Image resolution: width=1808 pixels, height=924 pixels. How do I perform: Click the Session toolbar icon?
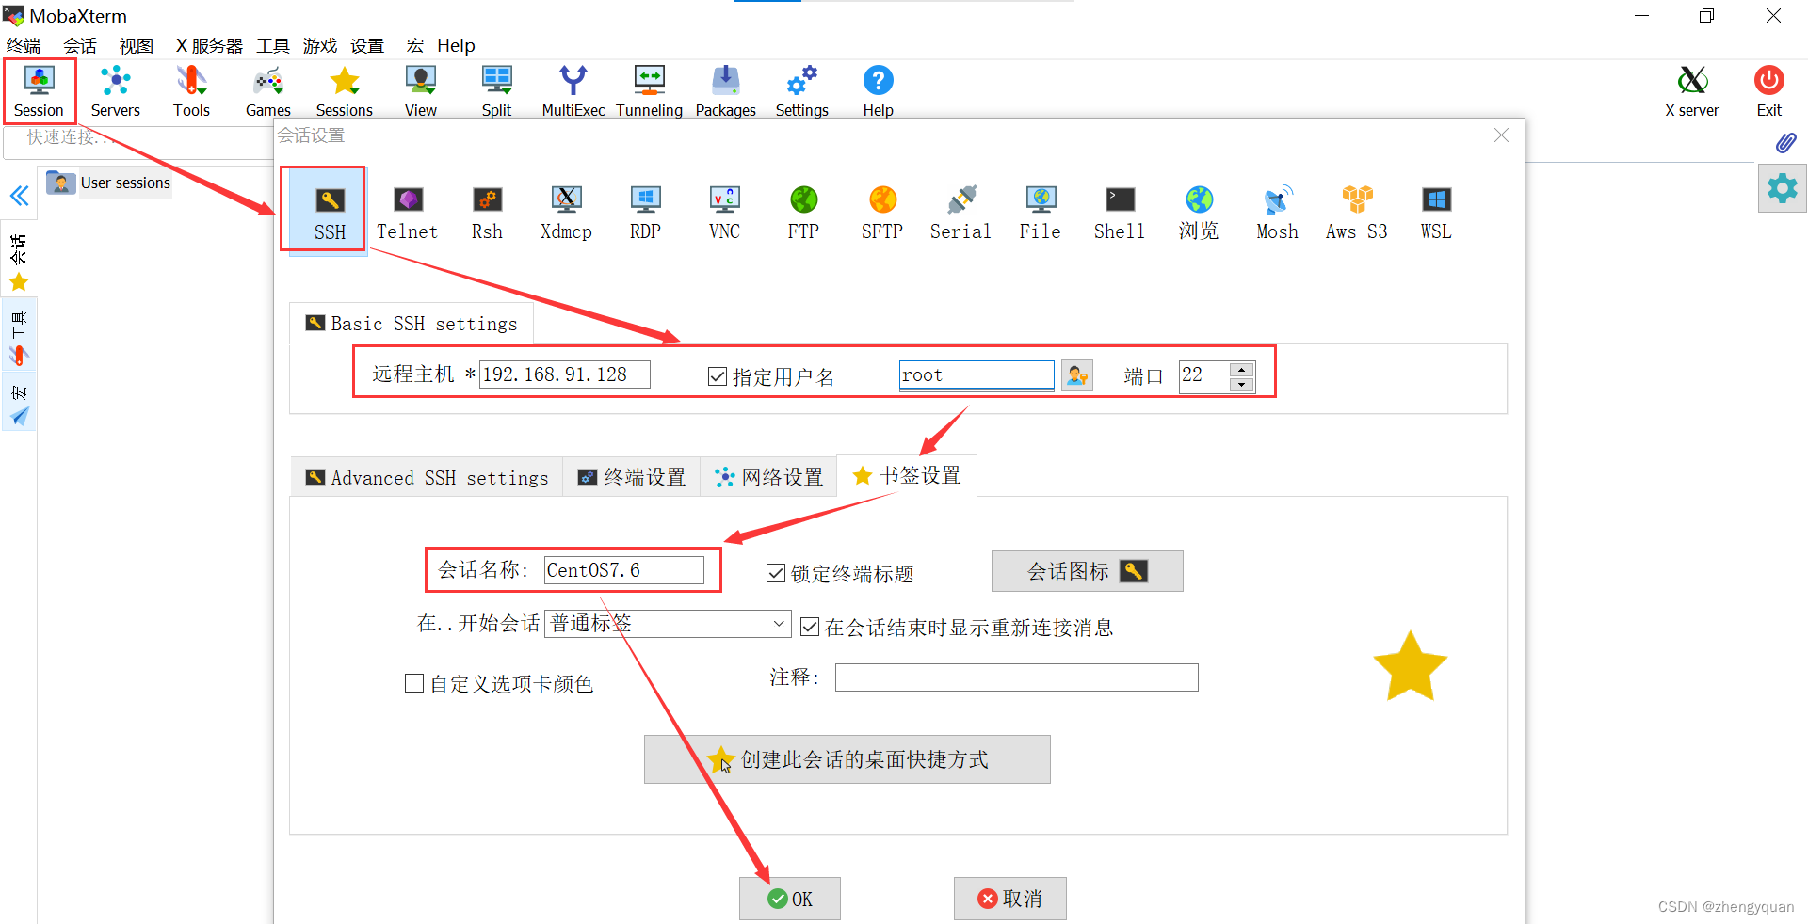(40, 91)
